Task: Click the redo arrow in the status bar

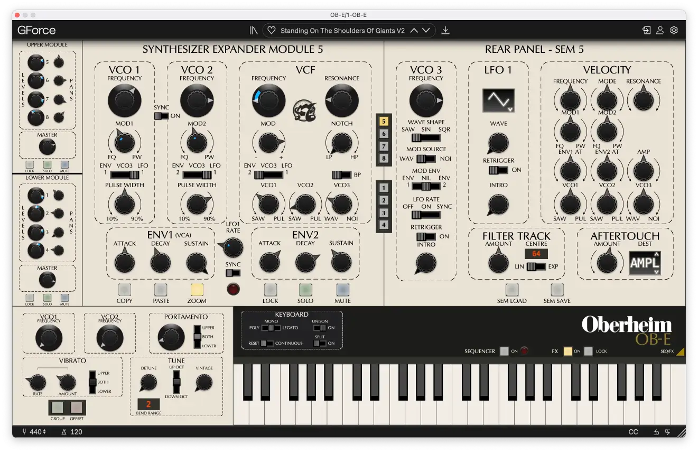Action: point(668,432)
